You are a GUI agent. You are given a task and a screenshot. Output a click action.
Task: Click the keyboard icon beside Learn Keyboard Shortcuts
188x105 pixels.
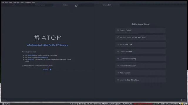[x=118, y=80]
